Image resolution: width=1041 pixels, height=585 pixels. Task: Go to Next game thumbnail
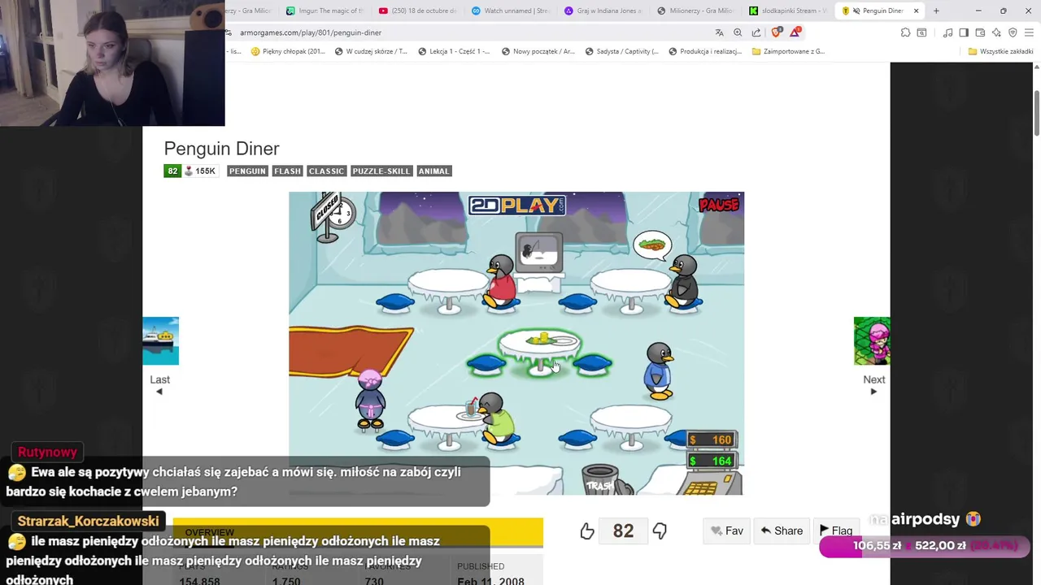tap(872, 341)
